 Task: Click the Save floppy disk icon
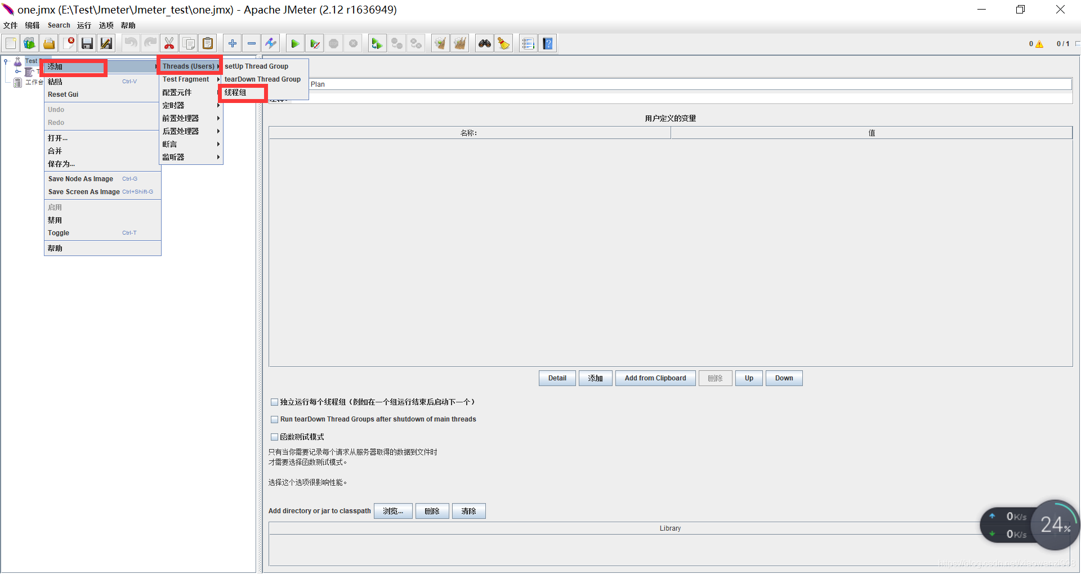click(x=87, y=43)
